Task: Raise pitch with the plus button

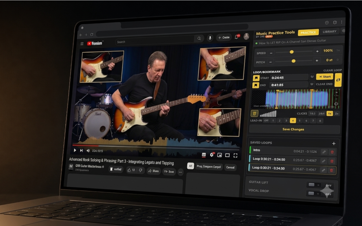Action: (x=317, y=60)
